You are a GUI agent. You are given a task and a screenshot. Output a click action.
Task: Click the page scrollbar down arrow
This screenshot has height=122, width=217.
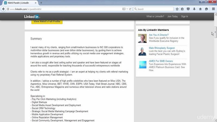pyautogui.click(x=215, y=121)
